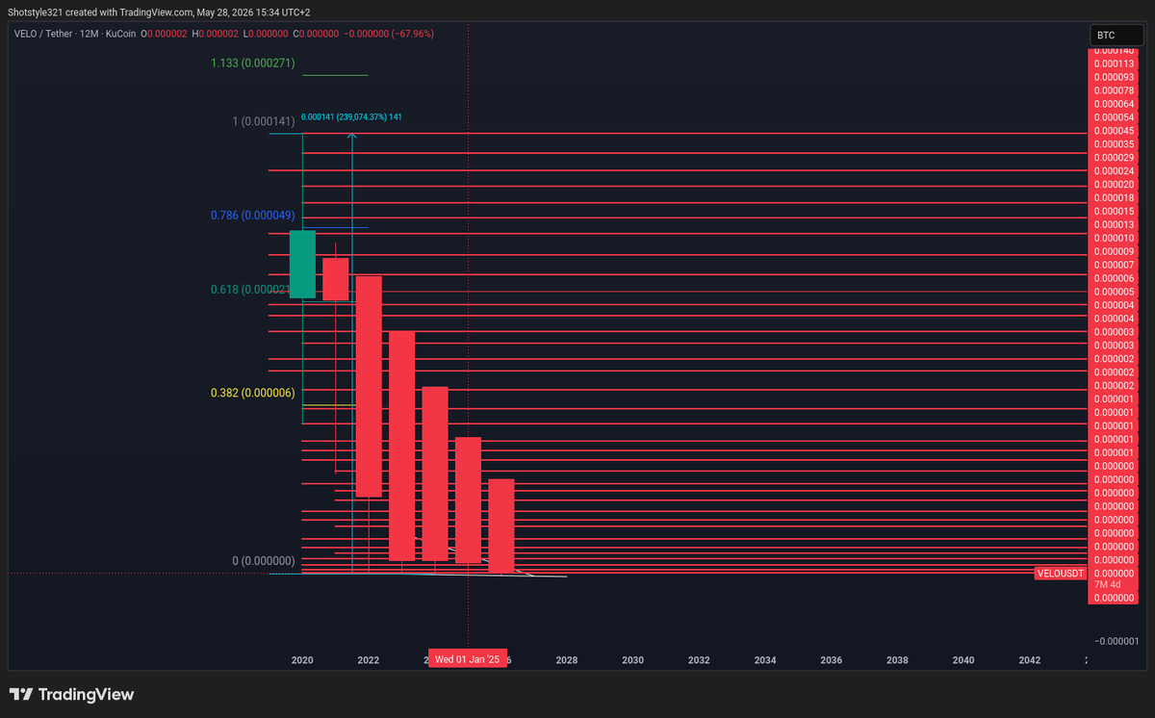Click the 2032 time axis label

click(x=699, y=660)
